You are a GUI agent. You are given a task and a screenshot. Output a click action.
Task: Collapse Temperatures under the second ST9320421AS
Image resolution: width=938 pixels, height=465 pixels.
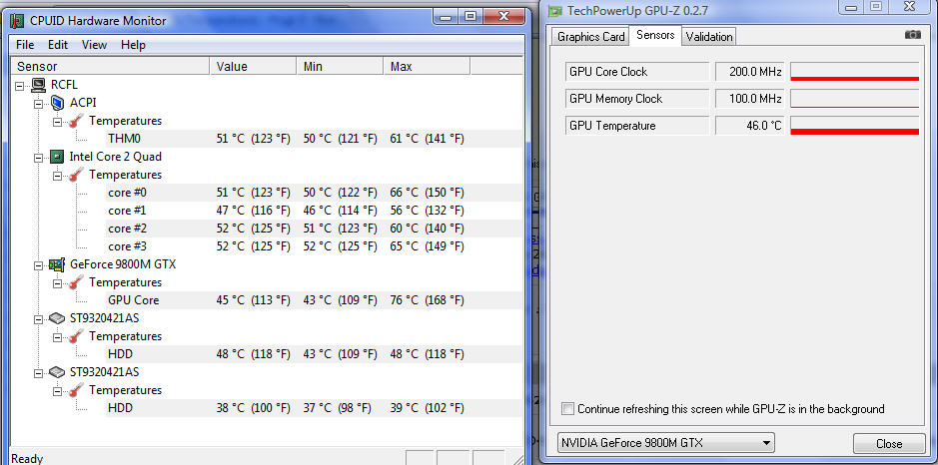(x=58, y=390)
